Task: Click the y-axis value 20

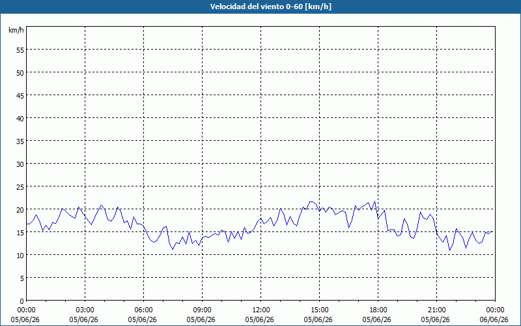Action: 20,210
